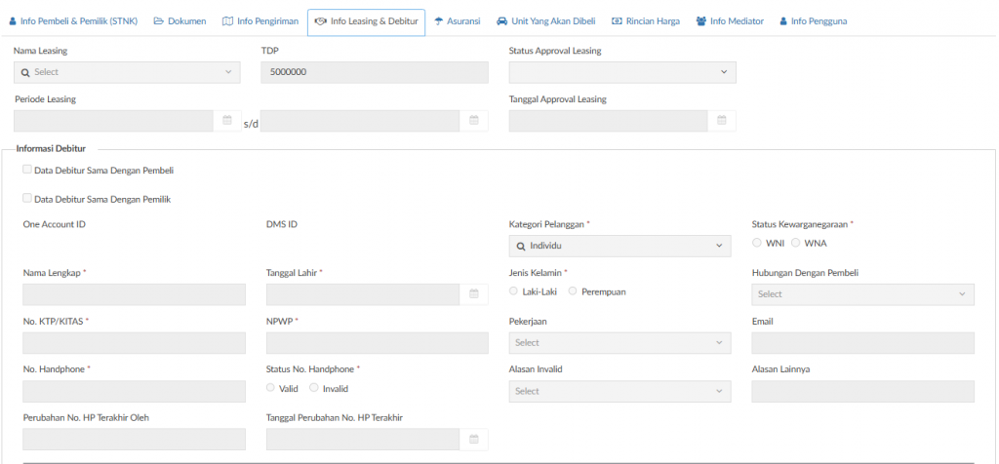Click calendar icon for Tanggal Approval Leasing
Viewport: 999px width, 464px height.
tap(722, 121)
